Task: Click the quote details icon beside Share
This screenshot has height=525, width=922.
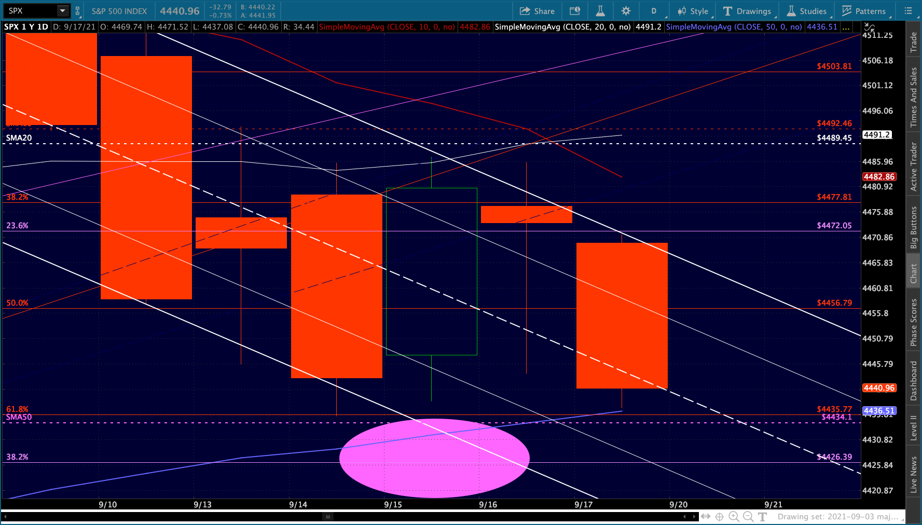Action: (575, 11)
